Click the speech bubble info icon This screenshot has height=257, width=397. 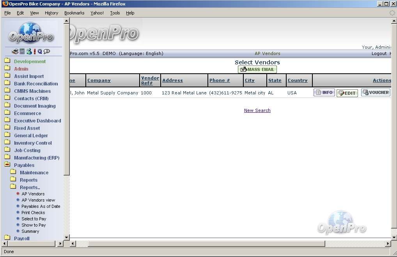(x=47, y=51)
